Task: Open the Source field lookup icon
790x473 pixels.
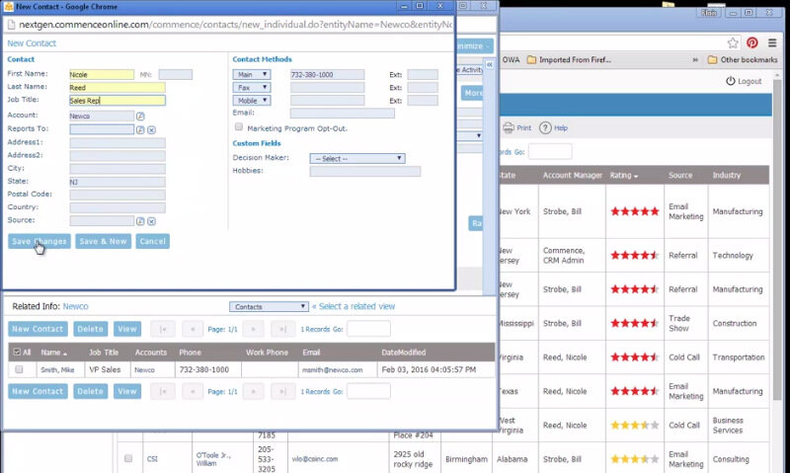Action: [x=140, y=221]
